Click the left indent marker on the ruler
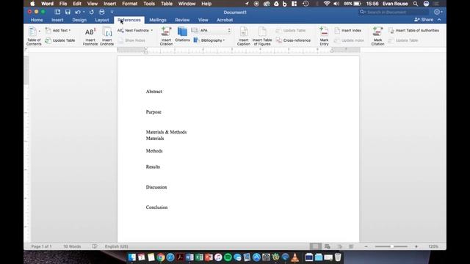The width and height of the screenshot is (470, 264). click(145, 52)
